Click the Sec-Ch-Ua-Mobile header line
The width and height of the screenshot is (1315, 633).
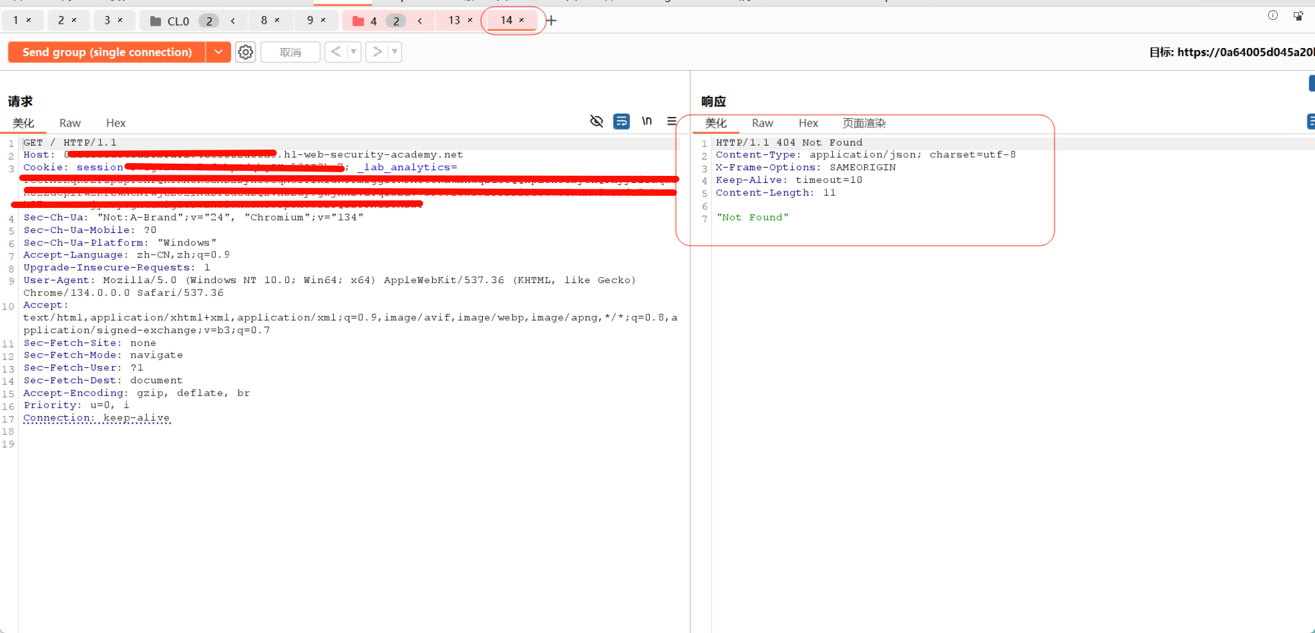(x=90, y=230)
